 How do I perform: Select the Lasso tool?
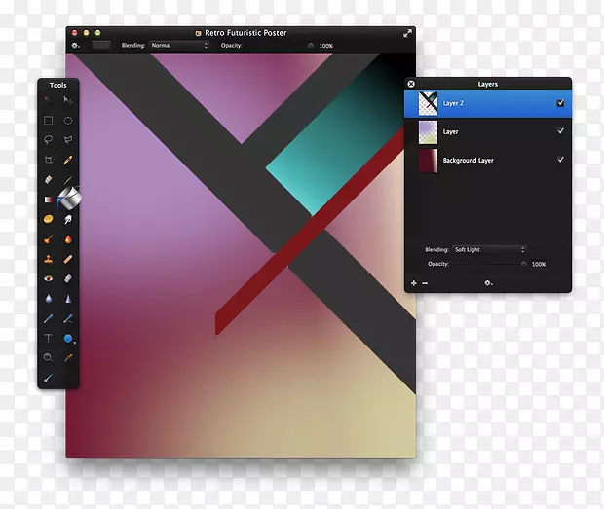tap(48, 139)
